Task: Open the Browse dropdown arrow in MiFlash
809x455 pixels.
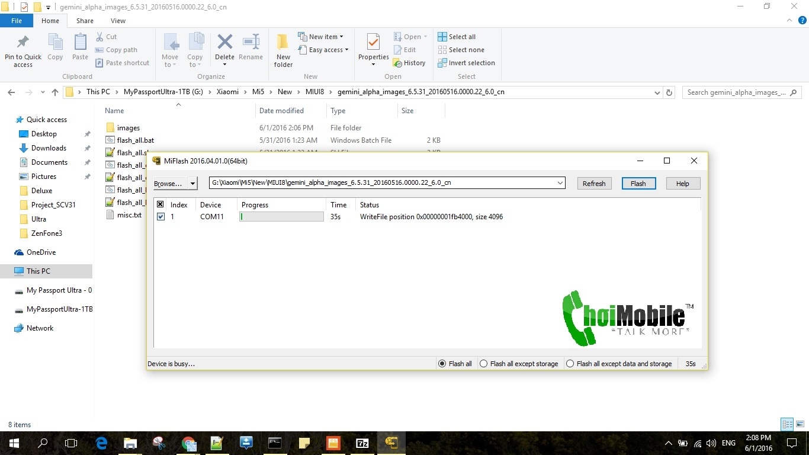Action: point(192,184)
